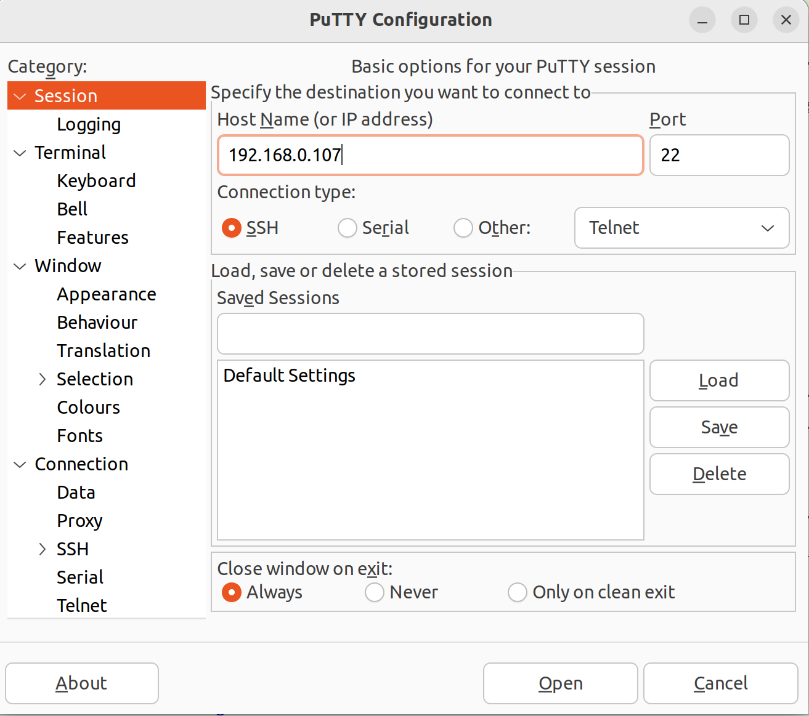Open the Translation settings category
This screenshot has height=716, width=809.
click(x=104, y=351)
